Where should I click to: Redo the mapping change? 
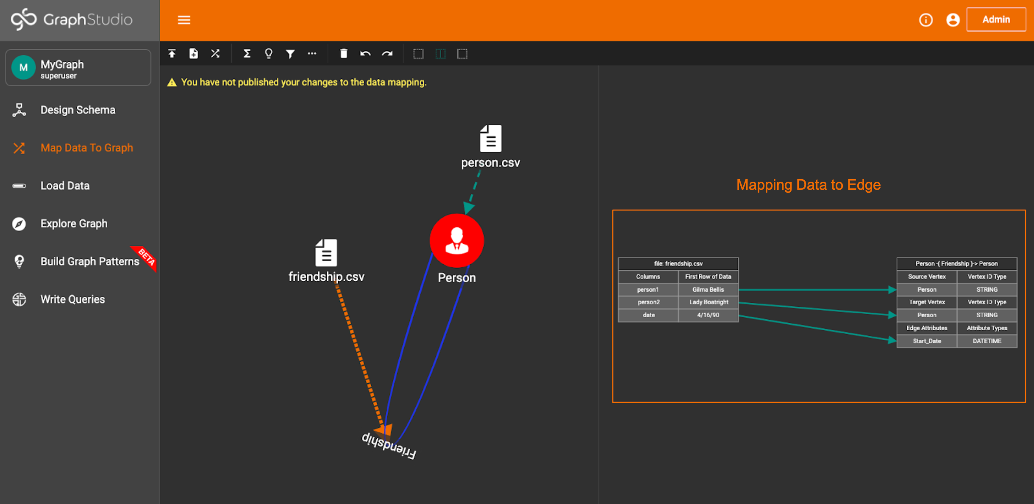pos(387,54)
